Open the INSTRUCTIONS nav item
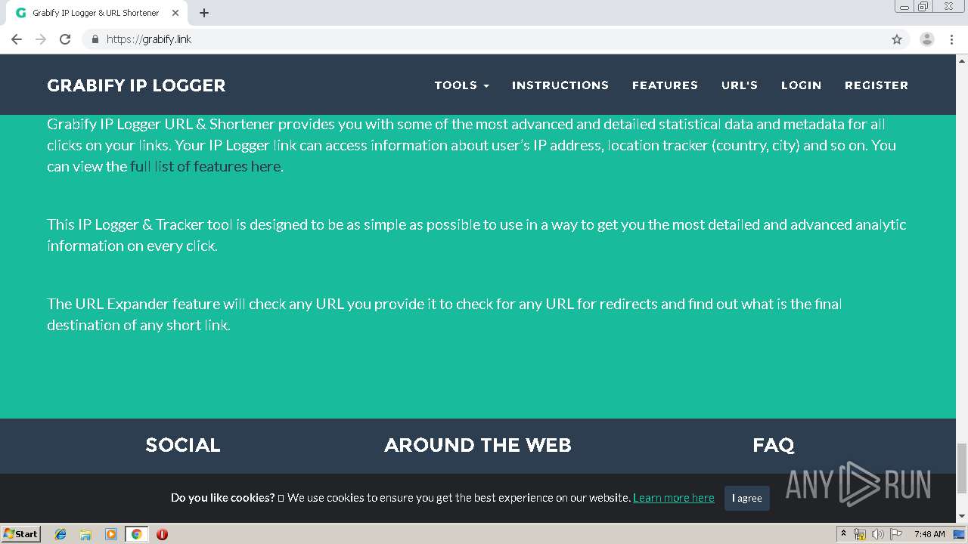Image resolution: width=968 pixels, height=544 pixels. tap(560, 85)
